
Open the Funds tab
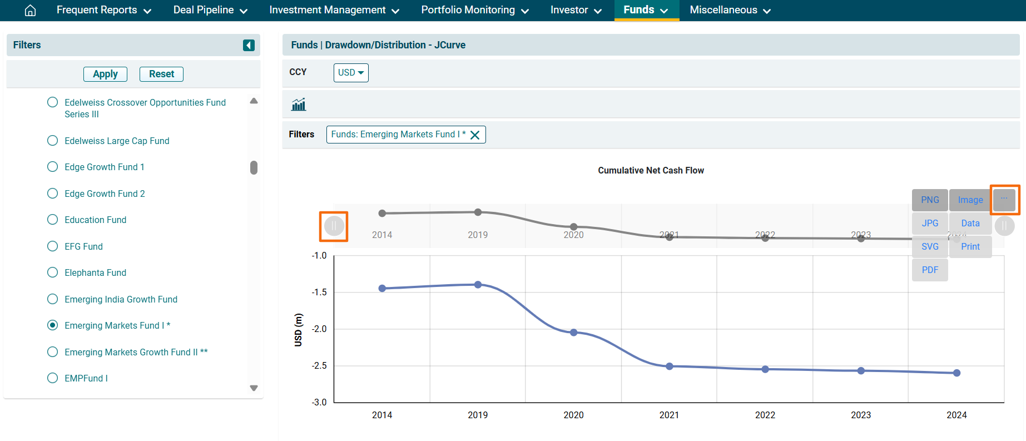(646, 10)
